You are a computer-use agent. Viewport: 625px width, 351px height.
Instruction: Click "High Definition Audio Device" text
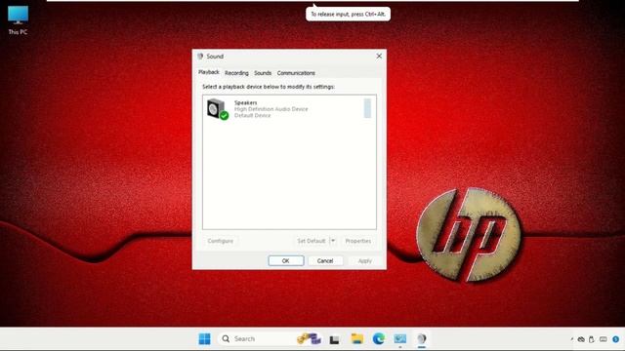point(271,109)
